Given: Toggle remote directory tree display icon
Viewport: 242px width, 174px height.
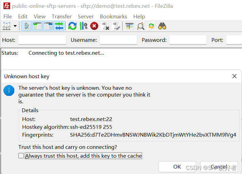Looking at the screenshot, I should pyautogui.click(x=48, y=26).
